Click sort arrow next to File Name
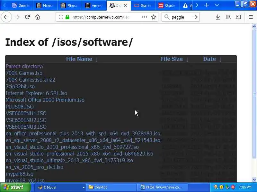Screen dimensions: 257x192 (x=97, y=60)
